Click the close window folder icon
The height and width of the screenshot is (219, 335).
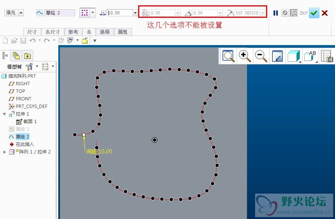85,41
